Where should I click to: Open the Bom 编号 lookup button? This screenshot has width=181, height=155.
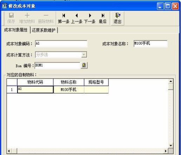[84, 65]
